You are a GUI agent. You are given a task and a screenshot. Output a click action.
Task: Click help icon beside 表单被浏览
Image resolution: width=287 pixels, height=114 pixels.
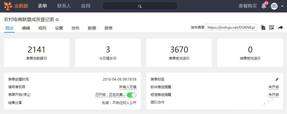pos(188,58)
